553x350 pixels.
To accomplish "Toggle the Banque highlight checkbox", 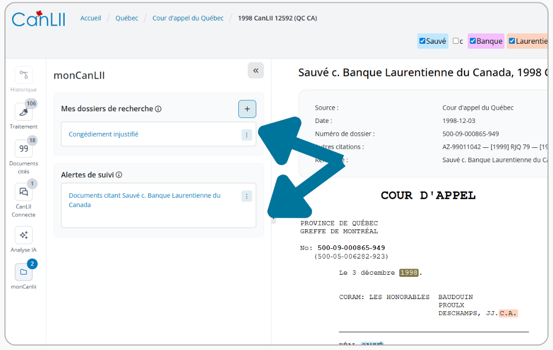I will click(473, 41).
